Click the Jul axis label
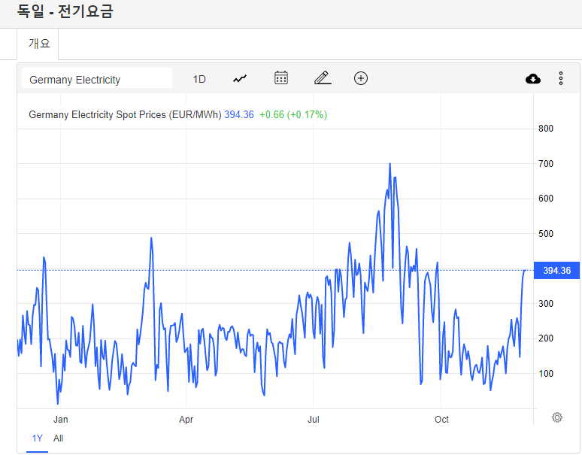 314,420
